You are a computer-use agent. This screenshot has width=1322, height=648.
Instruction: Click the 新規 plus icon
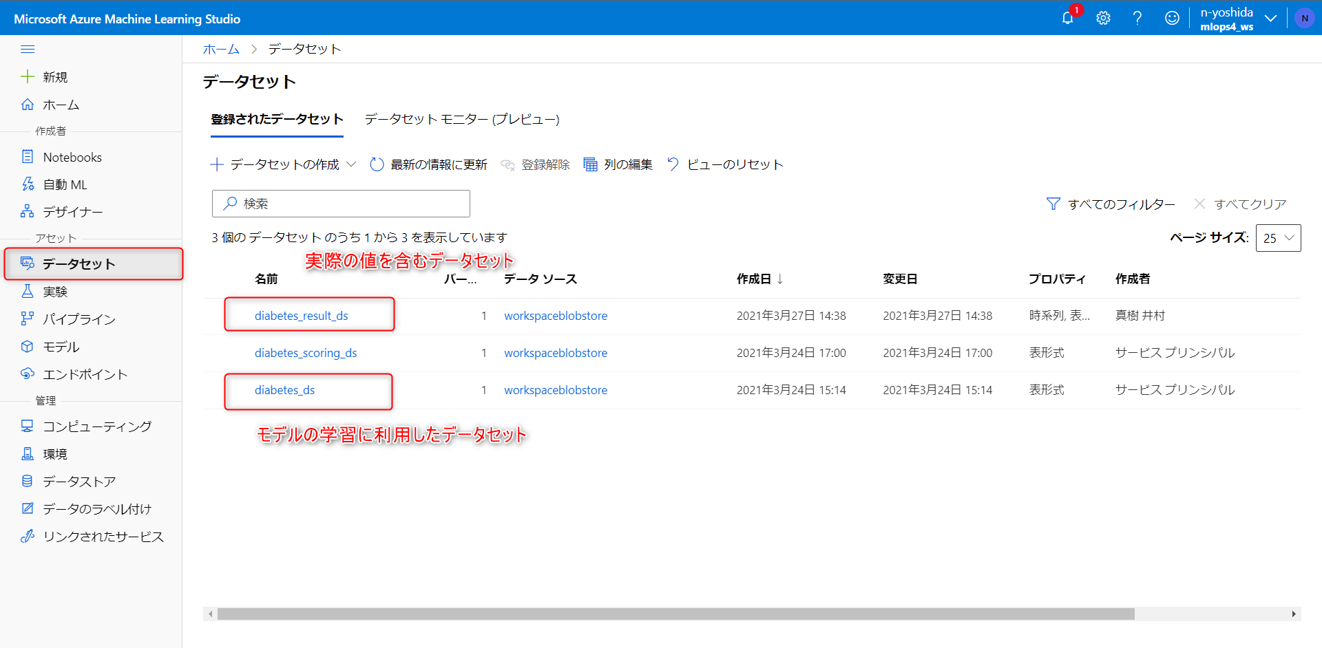[x=28, y=76]
